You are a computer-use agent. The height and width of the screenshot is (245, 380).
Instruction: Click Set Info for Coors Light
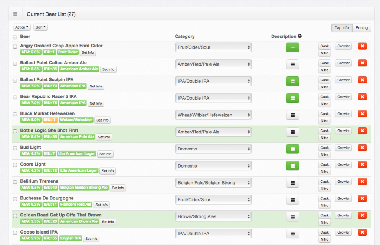pyautogui.click(x=108, y=171)
